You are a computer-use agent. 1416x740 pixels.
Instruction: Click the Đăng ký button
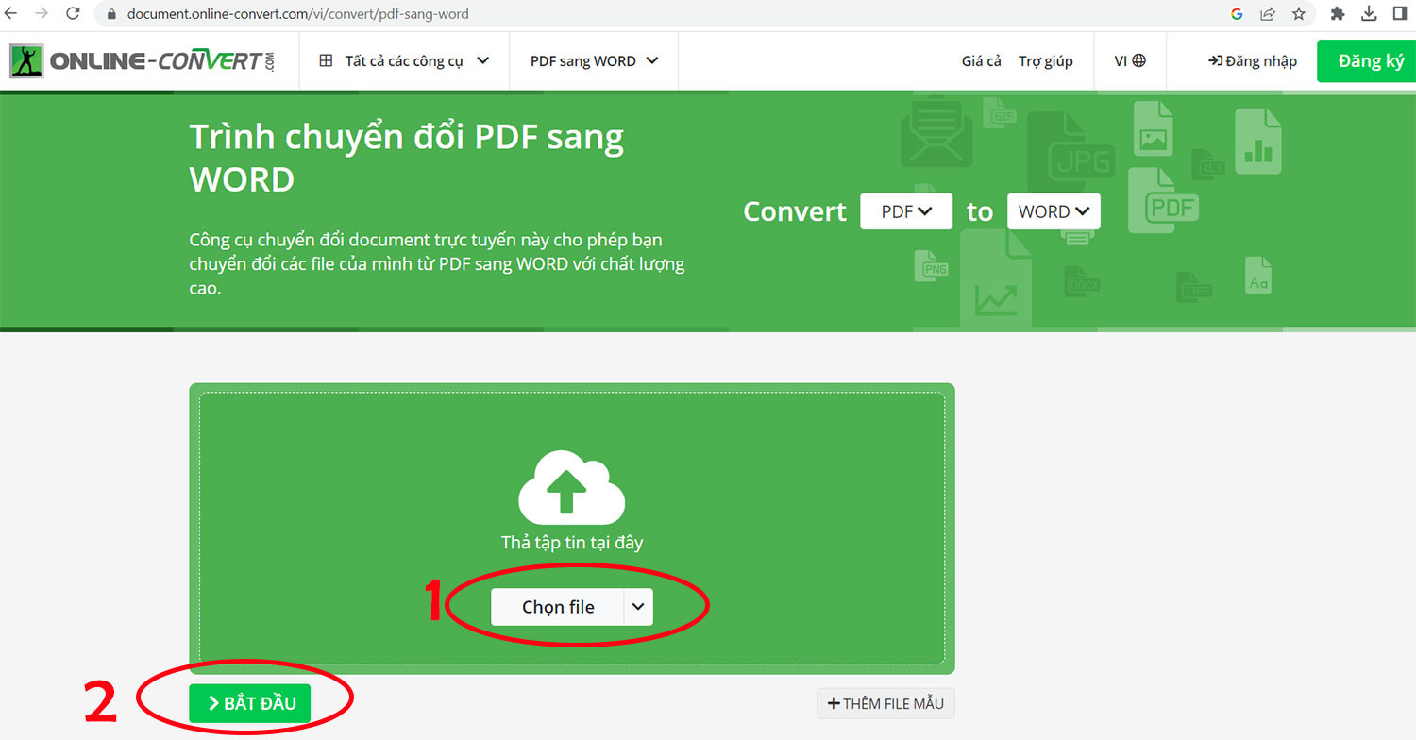(x=1366, y=60)
